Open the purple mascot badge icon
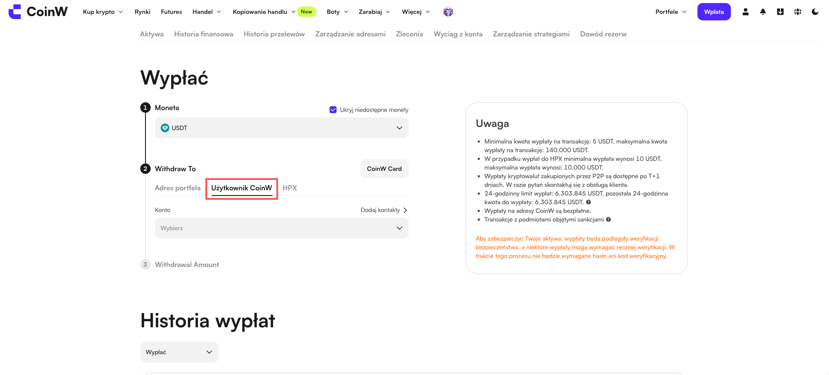 click(x=448, y=12)
